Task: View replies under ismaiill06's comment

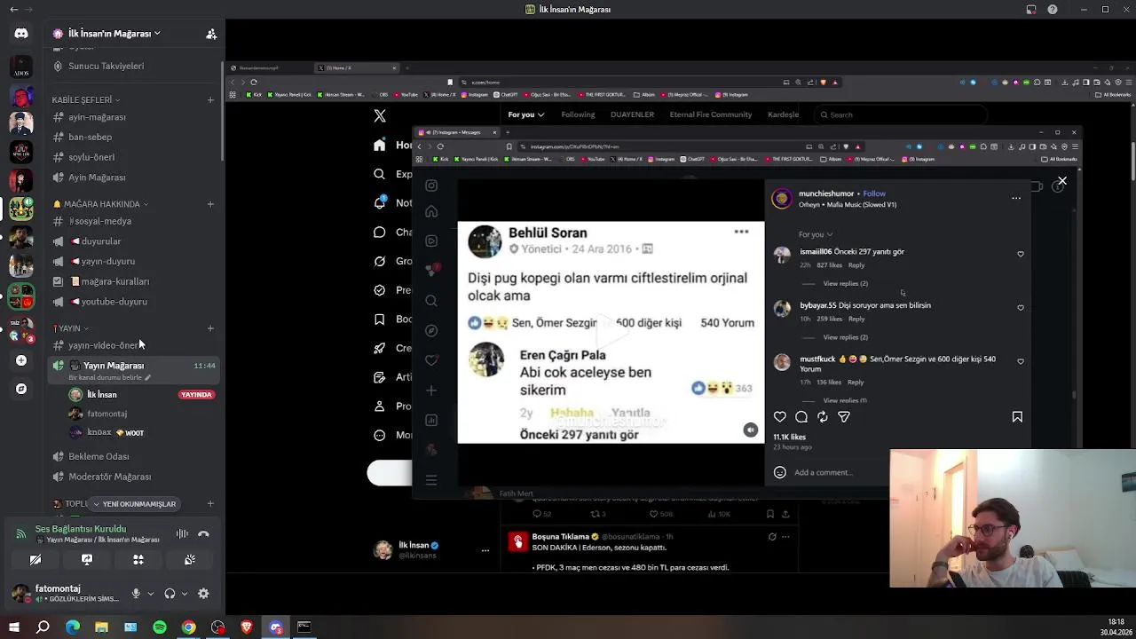Action: coord(845,283)
